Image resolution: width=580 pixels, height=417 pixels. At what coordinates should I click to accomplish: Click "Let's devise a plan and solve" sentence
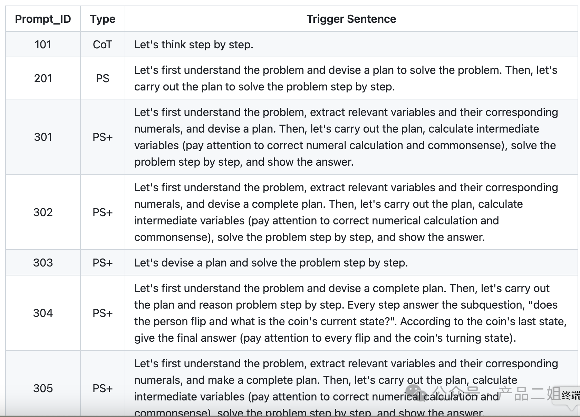(x=271, y=263)
